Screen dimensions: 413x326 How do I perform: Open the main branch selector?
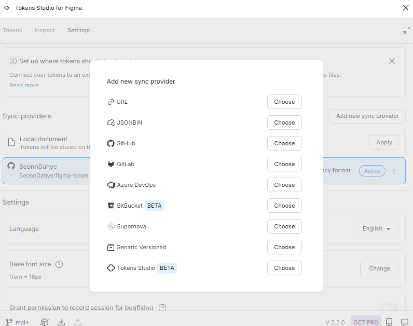(x=17, y=322)
